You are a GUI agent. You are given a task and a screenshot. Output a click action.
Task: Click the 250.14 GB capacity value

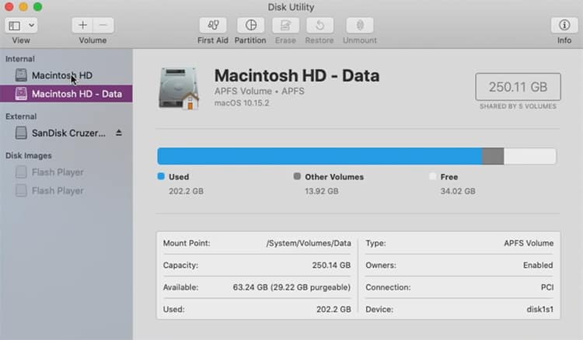click(x=331, y=265)
